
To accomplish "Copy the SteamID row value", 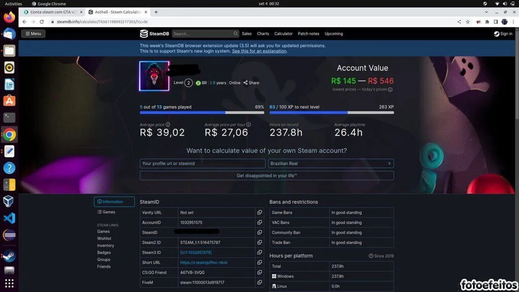I will click(259, 232).
